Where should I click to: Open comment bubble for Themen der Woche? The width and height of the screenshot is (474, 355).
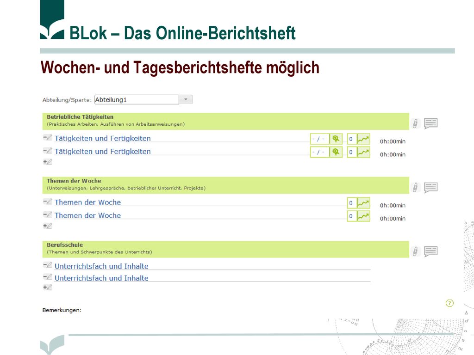coord(431,187)
